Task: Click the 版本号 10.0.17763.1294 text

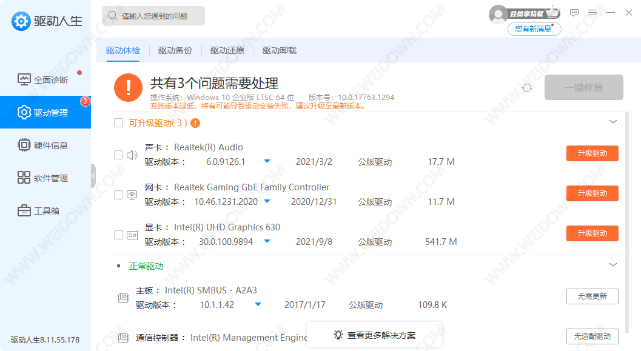Action: coord(351,97)
